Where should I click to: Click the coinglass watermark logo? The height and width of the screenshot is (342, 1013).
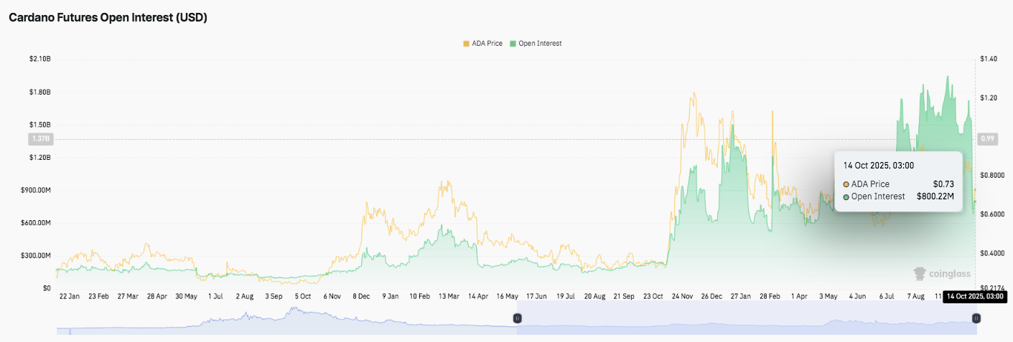(941, 273)
